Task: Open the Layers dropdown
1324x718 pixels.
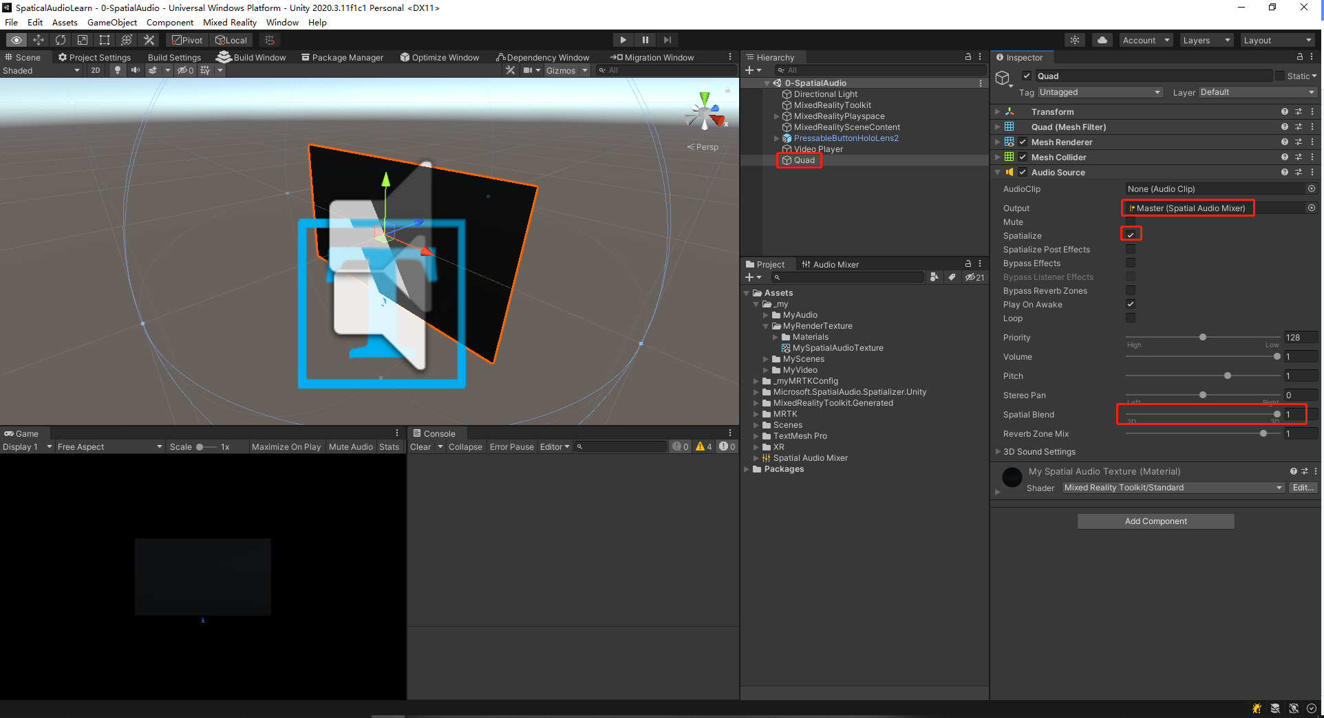Action: (x=1206, y=40)
